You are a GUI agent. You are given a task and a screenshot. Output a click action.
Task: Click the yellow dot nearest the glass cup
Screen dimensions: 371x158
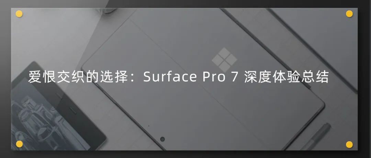tap(19, 14)
